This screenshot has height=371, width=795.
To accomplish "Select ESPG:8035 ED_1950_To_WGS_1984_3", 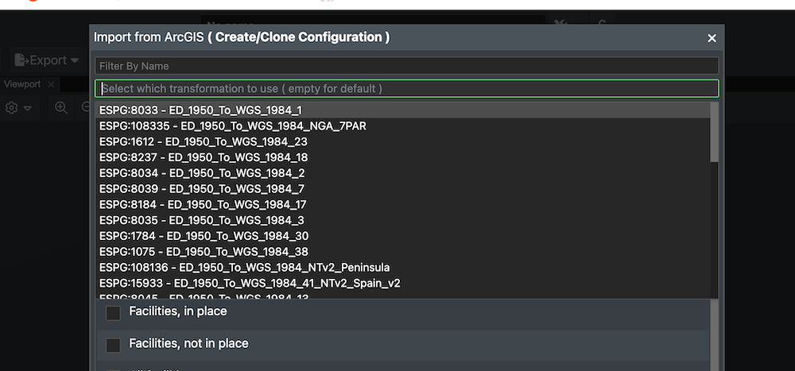I will pyautogui.click(x=403, y=220).
